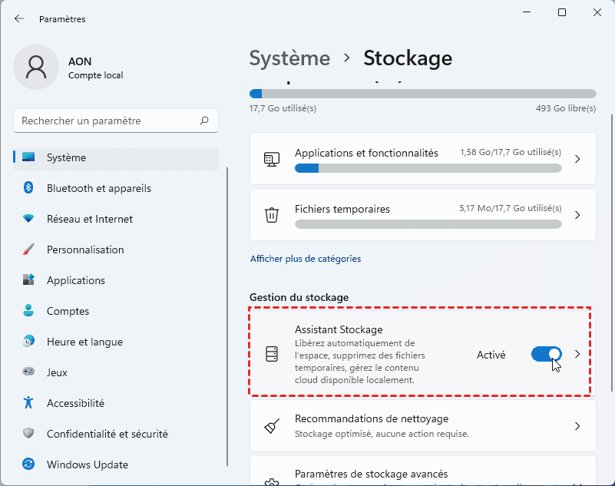Click the Personnalisation paintbrush icon
Image resolution: width=615 pixels, height=486 pixels.
click(x=29, y=250)
